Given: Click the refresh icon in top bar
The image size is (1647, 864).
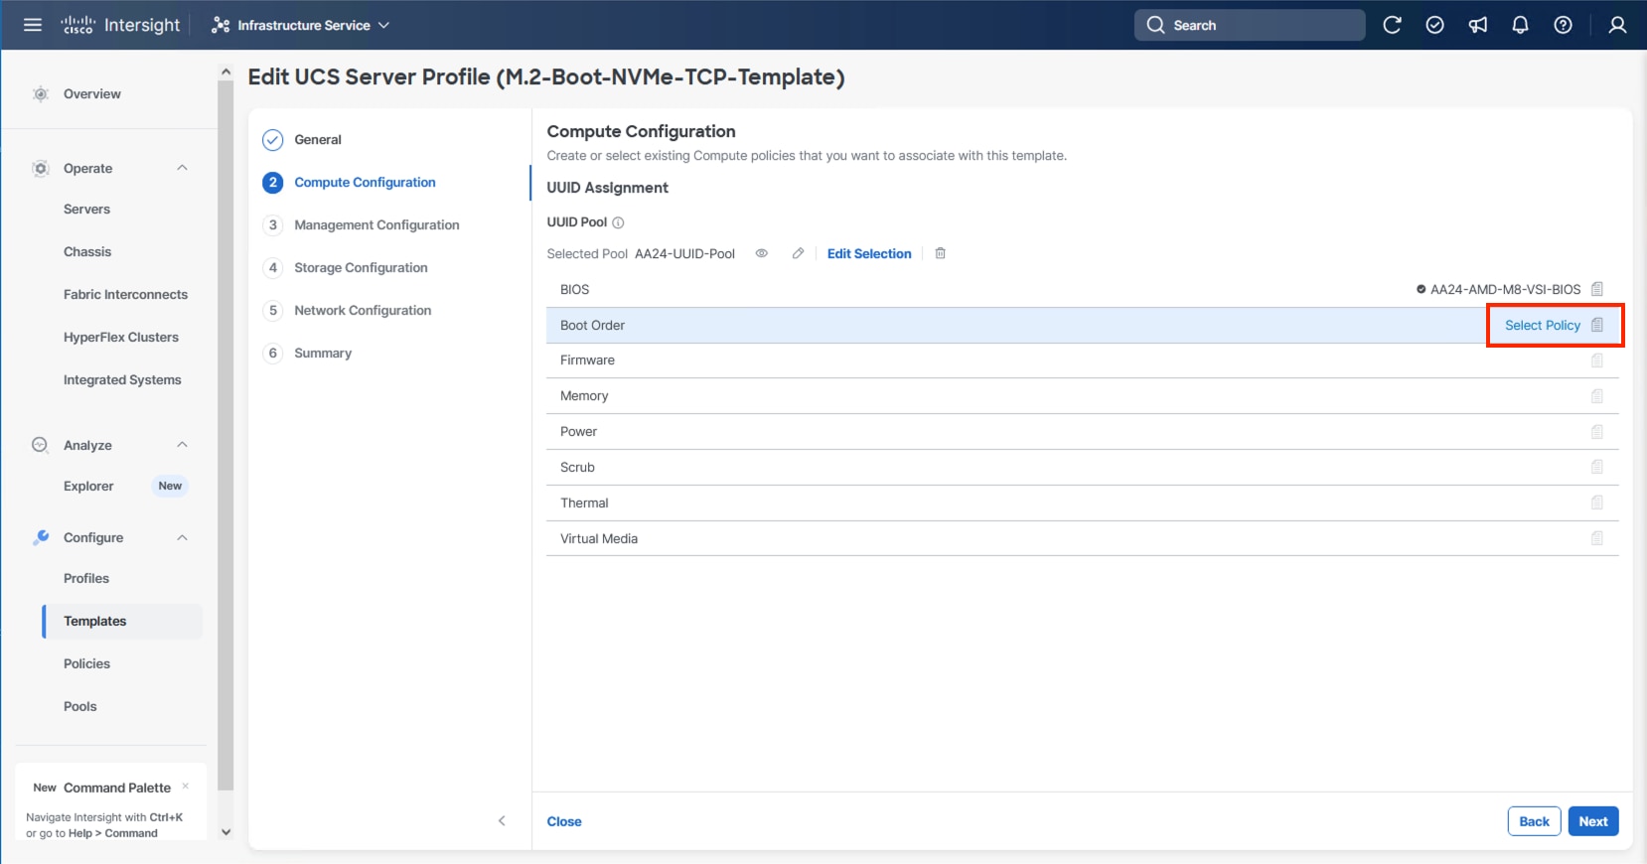Looking at the screenshot, I should pyautogui.click(x=1392, y=25).
